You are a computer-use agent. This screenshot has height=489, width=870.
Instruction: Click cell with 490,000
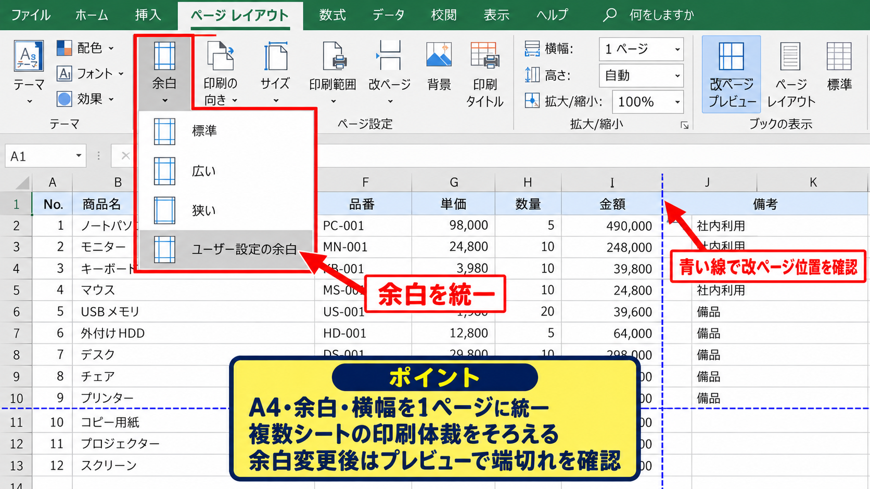(x=612, y=226)
